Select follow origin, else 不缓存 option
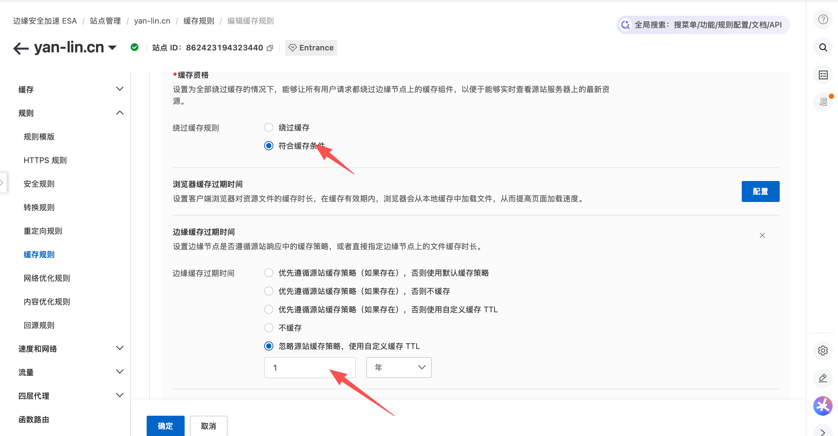This screenshot has width=838, height=436. [x=269, y=291]
